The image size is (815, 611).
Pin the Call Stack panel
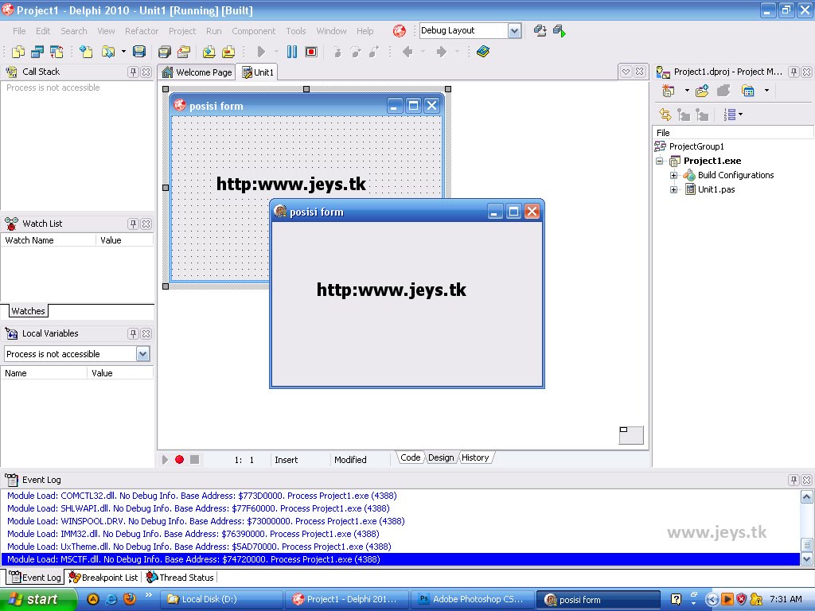[x=133, y=72]
